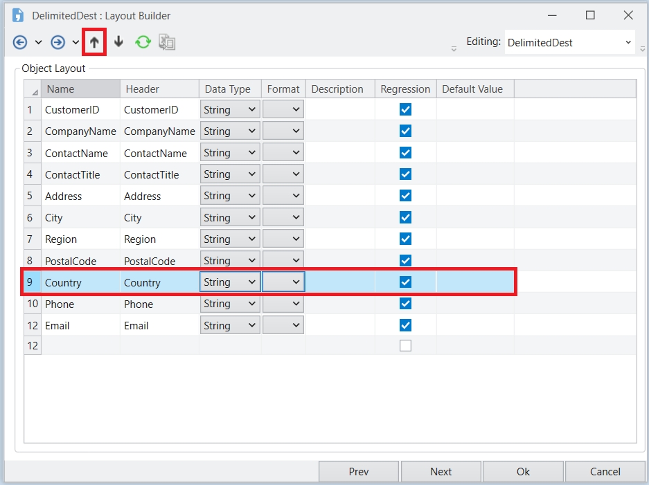
Task: Open dropdown arrow beside back button
Action: click(x=38, y=42)
